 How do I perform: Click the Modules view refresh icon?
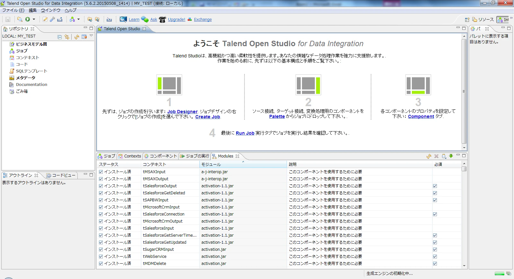(x=429, y=156)
